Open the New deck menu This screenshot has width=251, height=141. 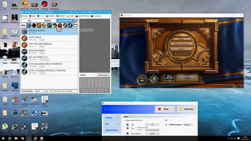point(32,16)
